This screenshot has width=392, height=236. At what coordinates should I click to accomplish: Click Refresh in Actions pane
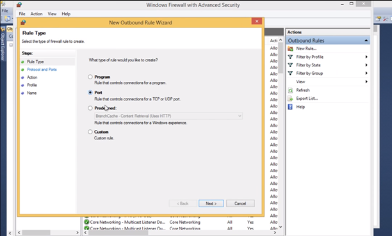click(303, 90)
